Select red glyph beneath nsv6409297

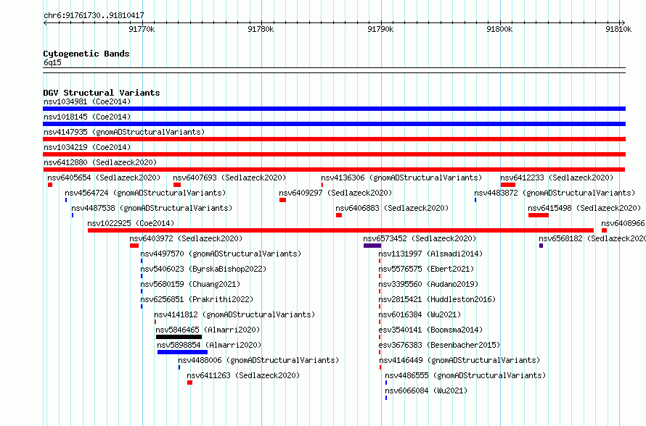point(282,200)
